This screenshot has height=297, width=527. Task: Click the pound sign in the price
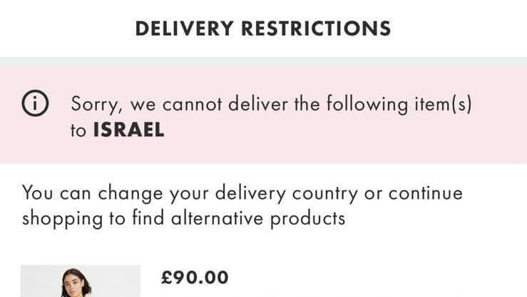click(x=167, y=278)
